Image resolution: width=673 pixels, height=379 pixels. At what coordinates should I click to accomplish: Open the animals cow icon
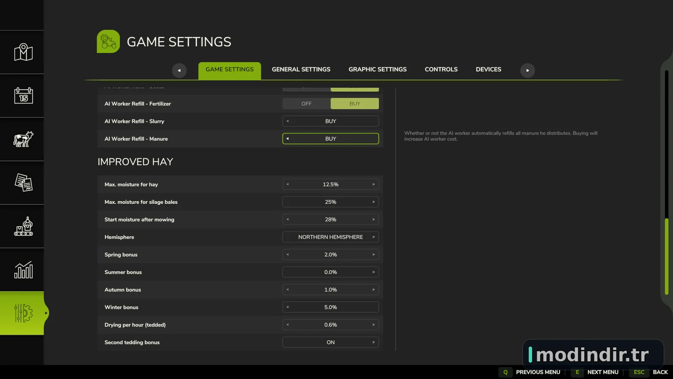click(23, 139)
